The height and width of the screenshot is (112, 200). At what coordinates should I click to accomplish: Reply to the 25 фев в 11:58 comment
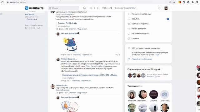click(x=72, y=29)
